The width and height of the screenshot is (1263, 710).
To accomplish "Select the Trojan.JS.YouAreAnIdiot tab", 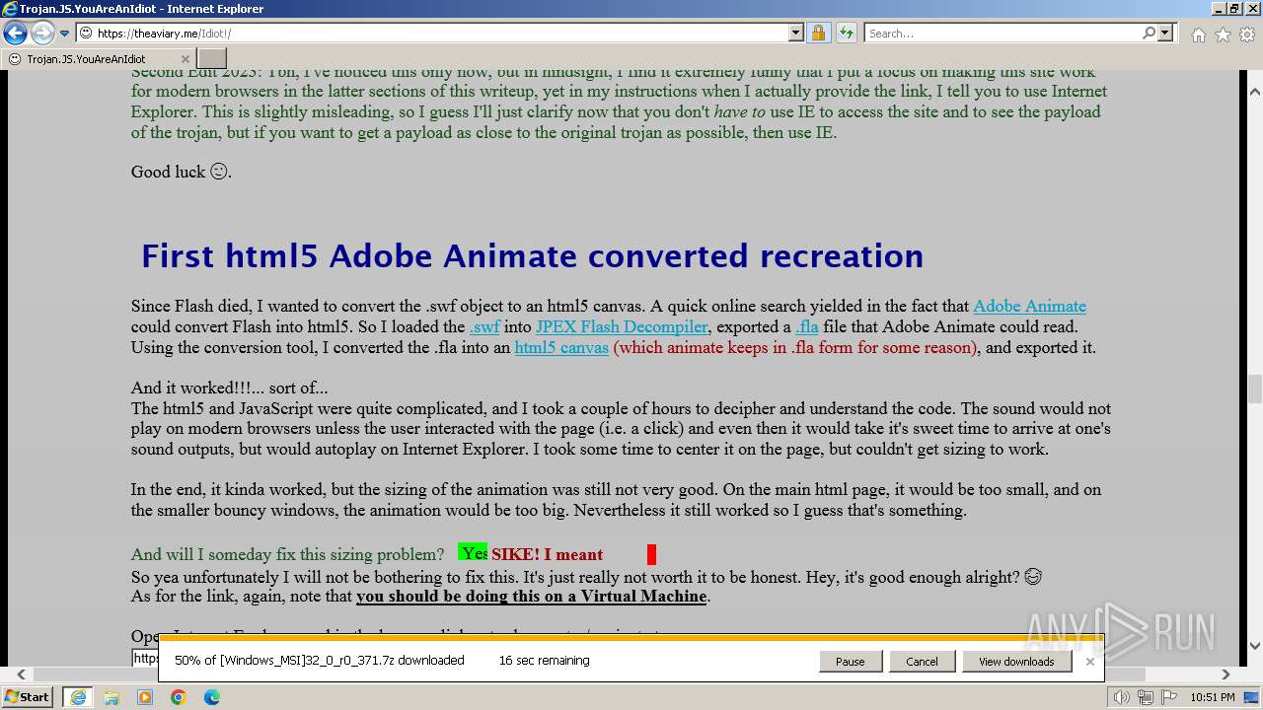I will (x=99, y=58).
